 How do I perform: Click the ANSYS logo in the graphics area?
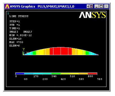[x=92, y=15]
